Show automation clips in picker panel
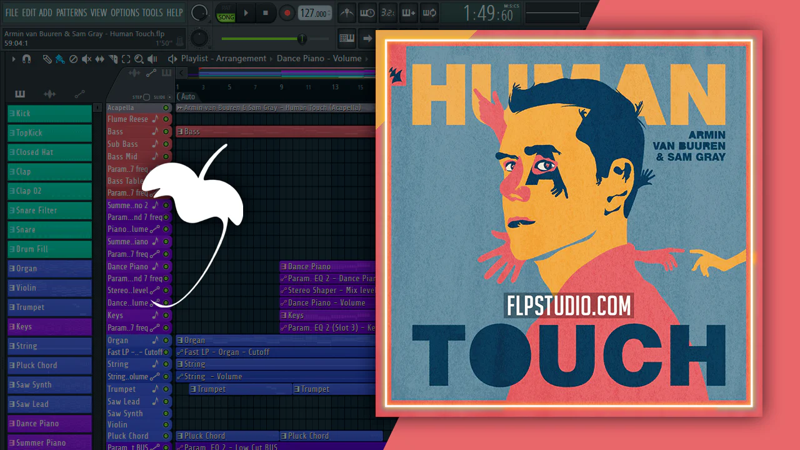Image resolution: width=800 pixels, height=450 pixels. click(79, 94)
